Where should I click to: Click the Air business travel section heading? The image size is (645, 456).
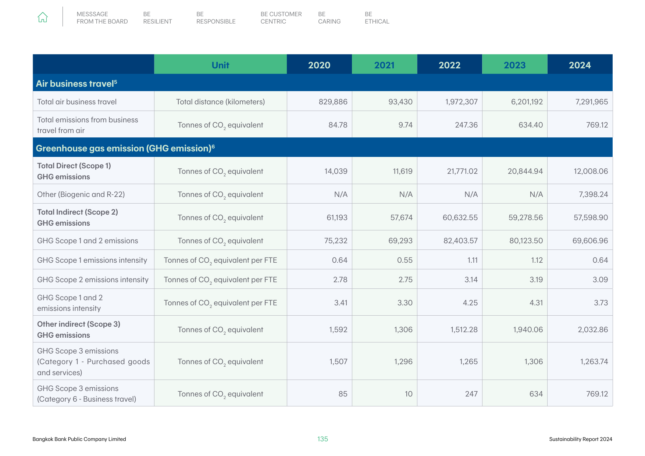[76, 83]
